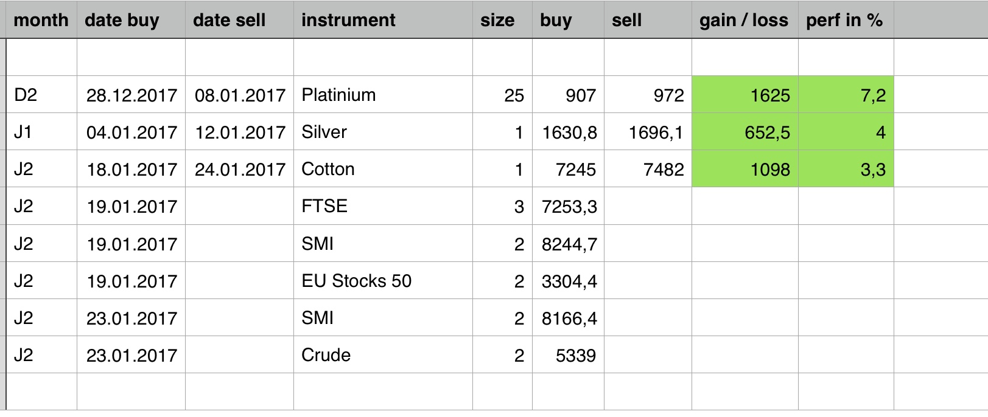Select the EU Stocks 50 cell
988x417 pixels.
click(357, 281)
